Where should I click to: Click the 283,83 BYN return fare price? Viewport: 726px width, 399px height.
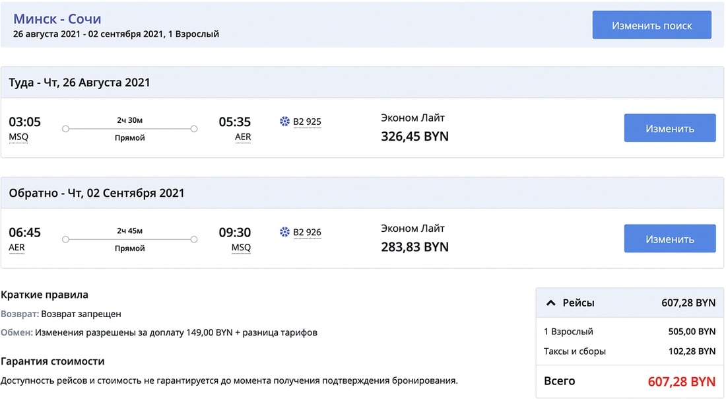point(414,247)
